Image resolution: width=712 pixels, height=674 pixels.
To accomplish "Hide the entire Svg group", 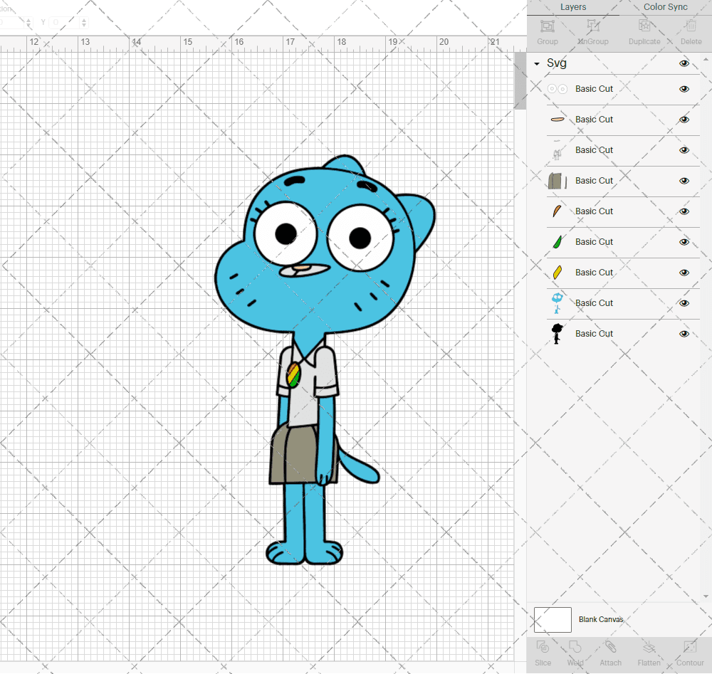I will [684, 63].
